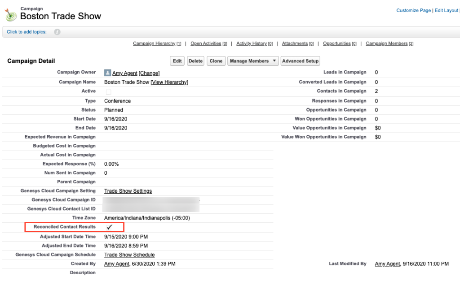Click the Reconciled Contact Results checkmark
The height and width of the screenshot is (281, 460).
(x=110, y=227)
